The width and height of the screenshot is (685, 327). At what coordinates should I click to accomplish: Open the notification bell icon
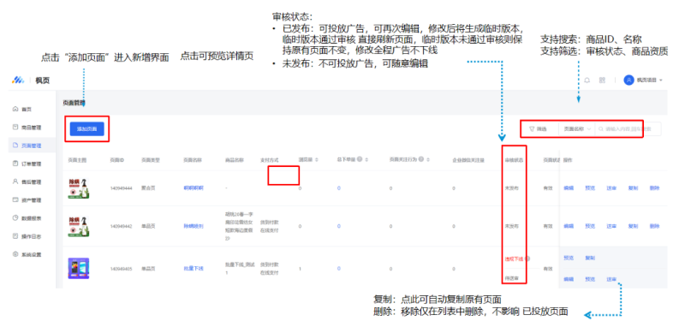[x=587, y=80]
